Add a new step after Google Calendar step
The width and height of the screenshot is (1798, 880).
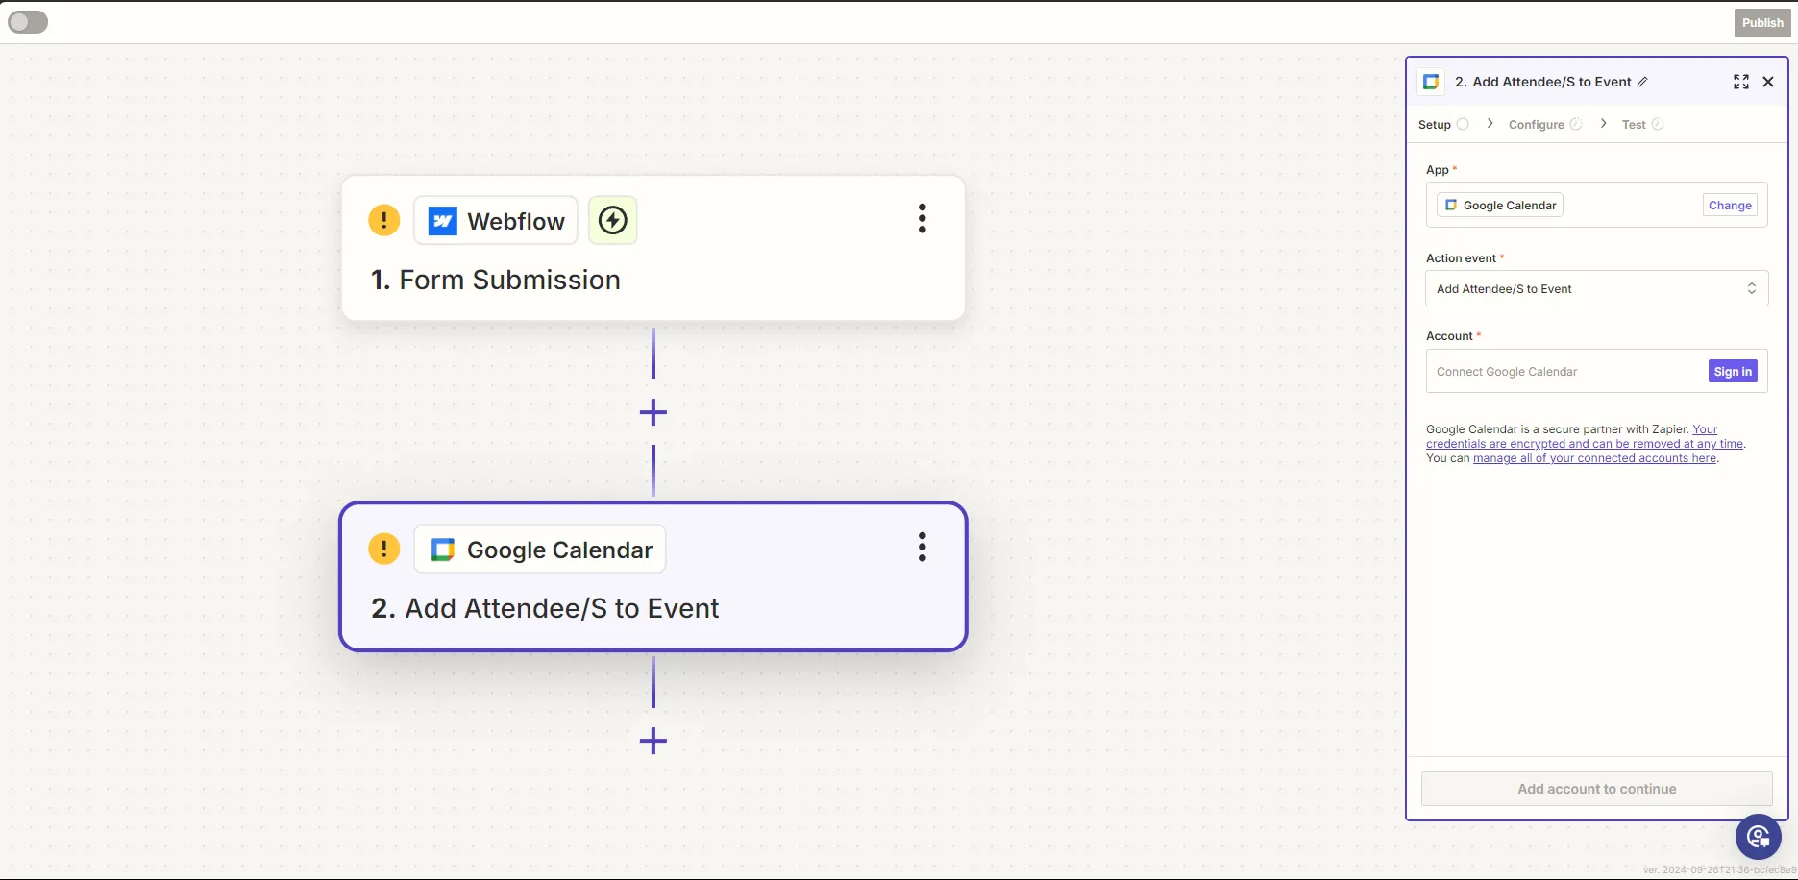[653, 741]
